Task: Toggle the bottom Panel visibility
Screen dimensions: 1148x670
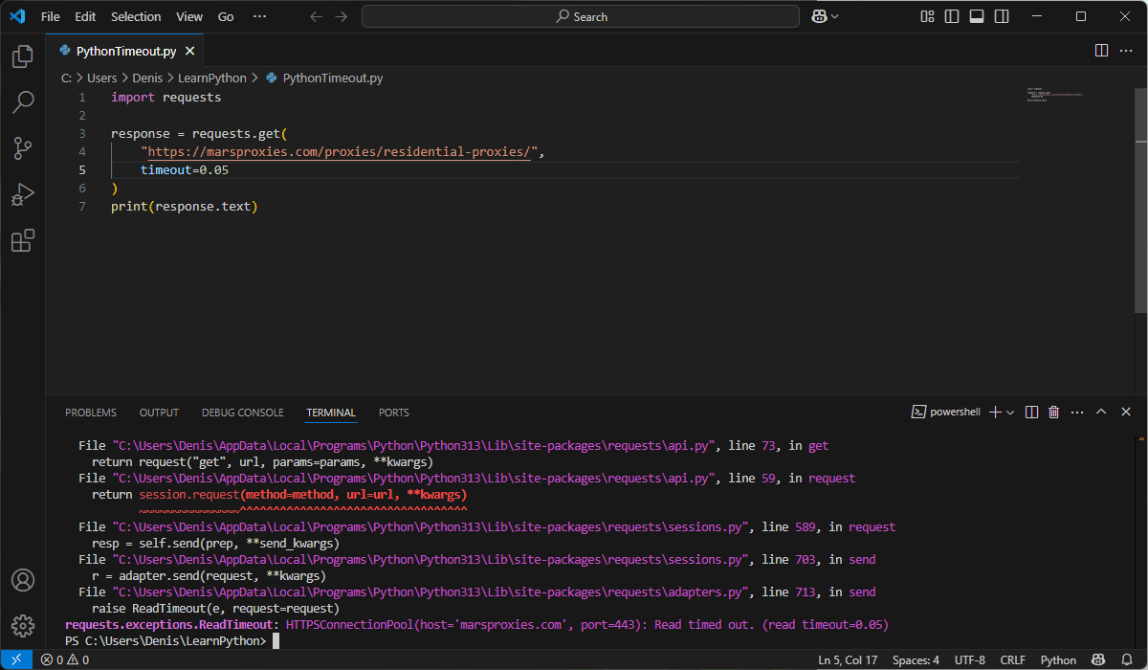Action: point(977,16)
